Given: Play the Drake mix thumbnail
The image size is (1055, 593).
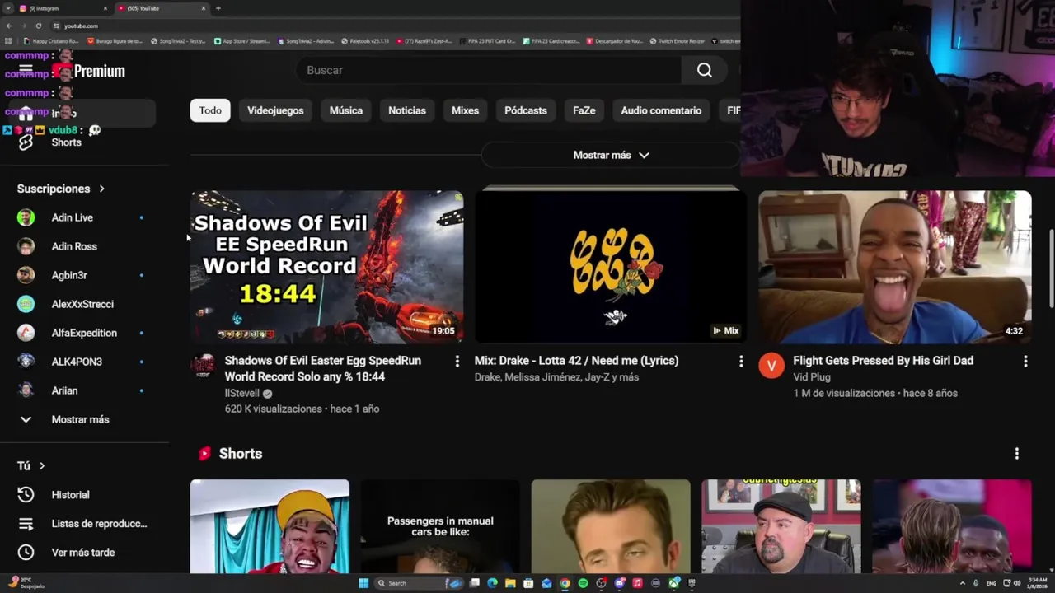Looking at the screenshot, I should 611,267.
